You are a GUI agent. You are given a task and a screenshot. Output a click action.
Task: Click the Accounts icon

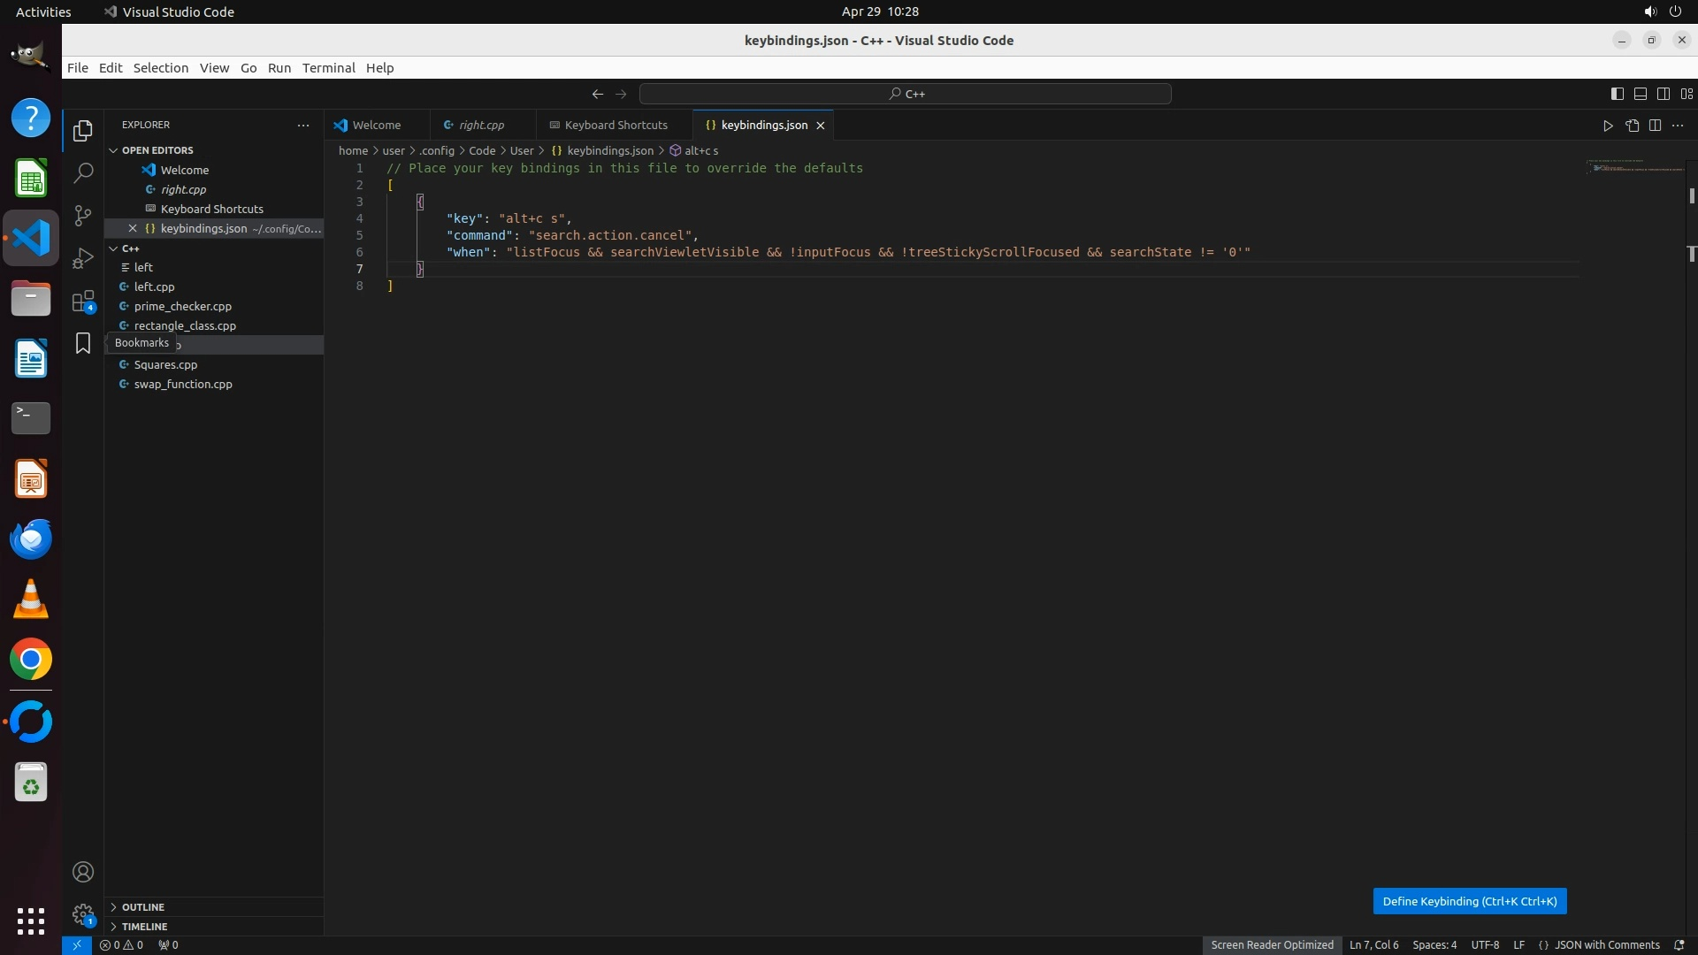coord(83,872)
